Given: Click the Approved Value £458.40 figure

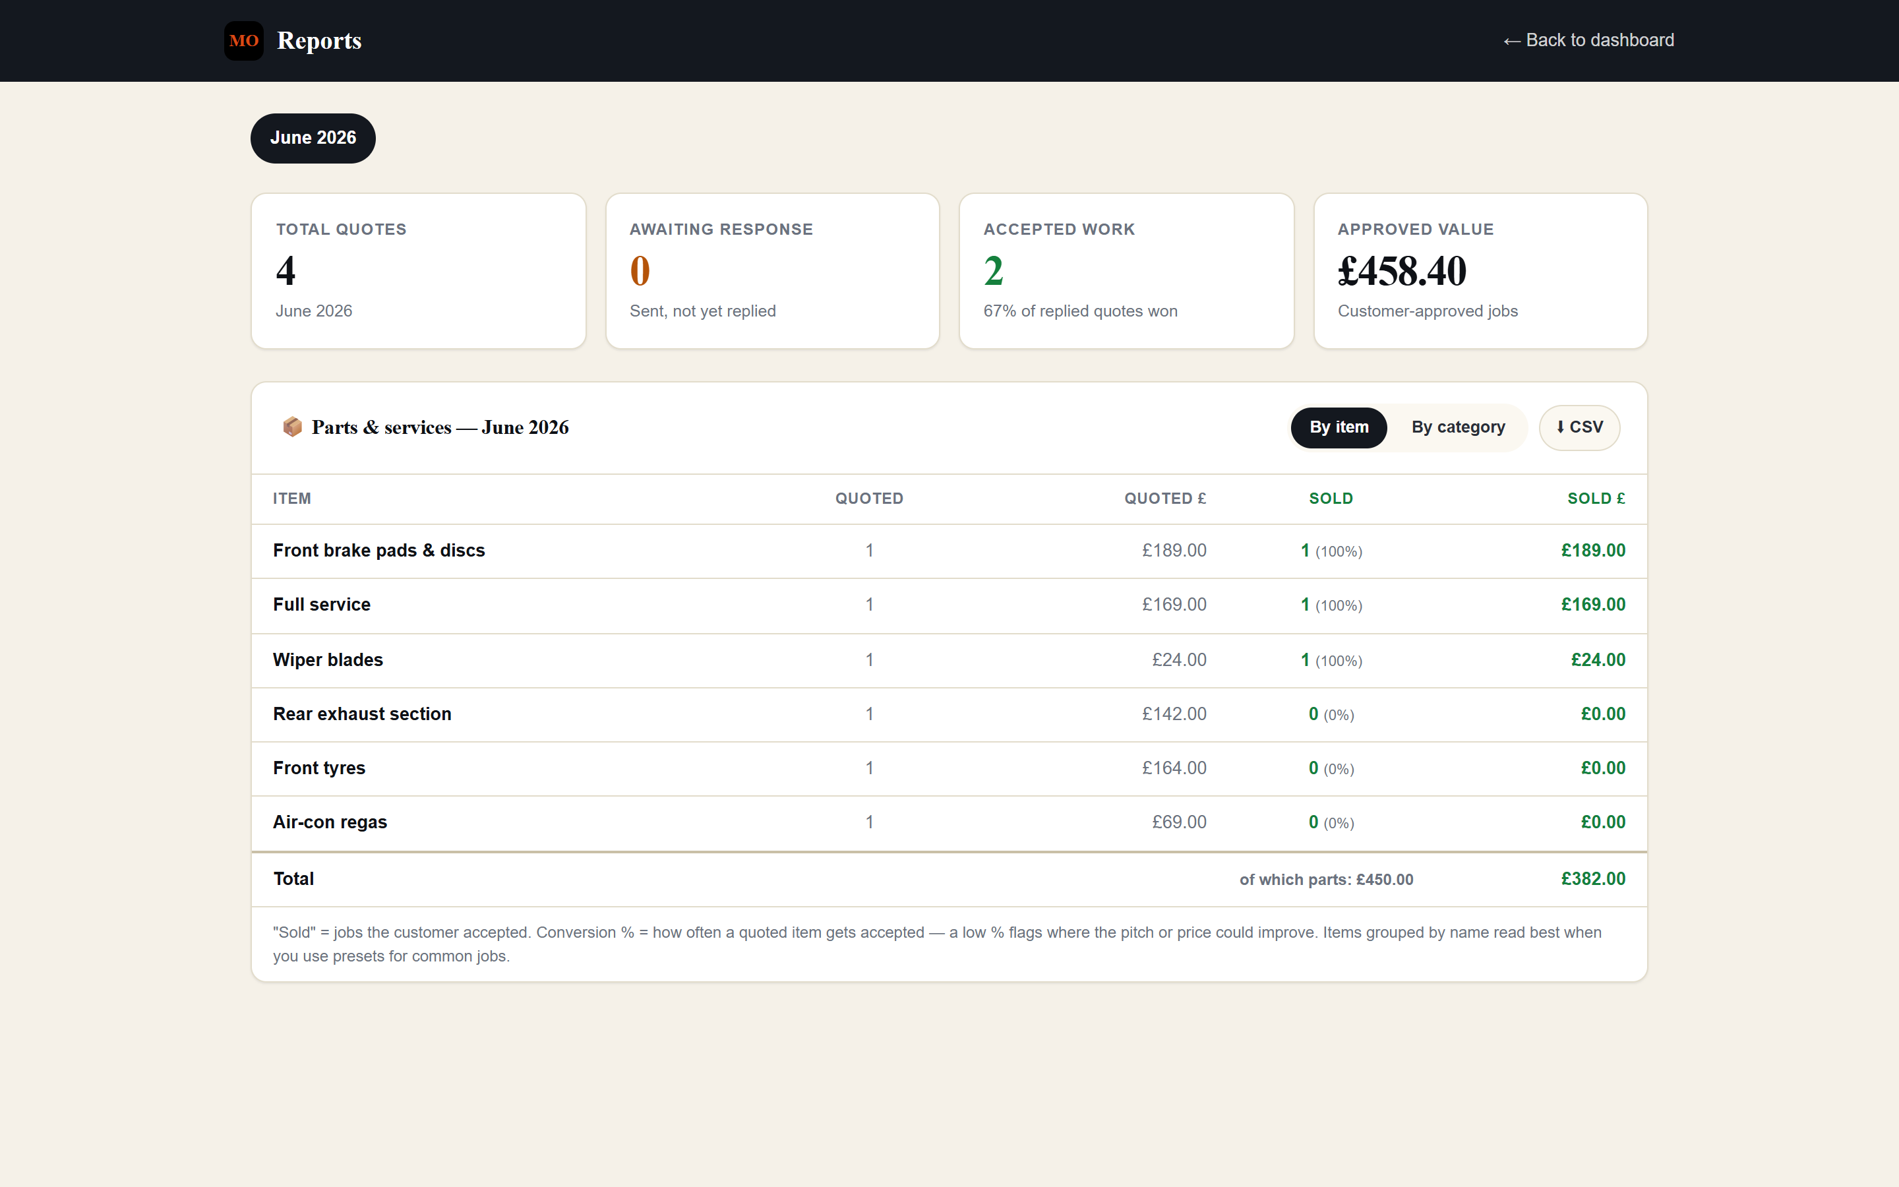Looking at the screenshot, I should tap(1401, 271).
